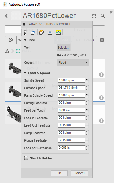114x183 pixels.
Task: Switch to the Geometry tab icon
Action: (33, 32)
